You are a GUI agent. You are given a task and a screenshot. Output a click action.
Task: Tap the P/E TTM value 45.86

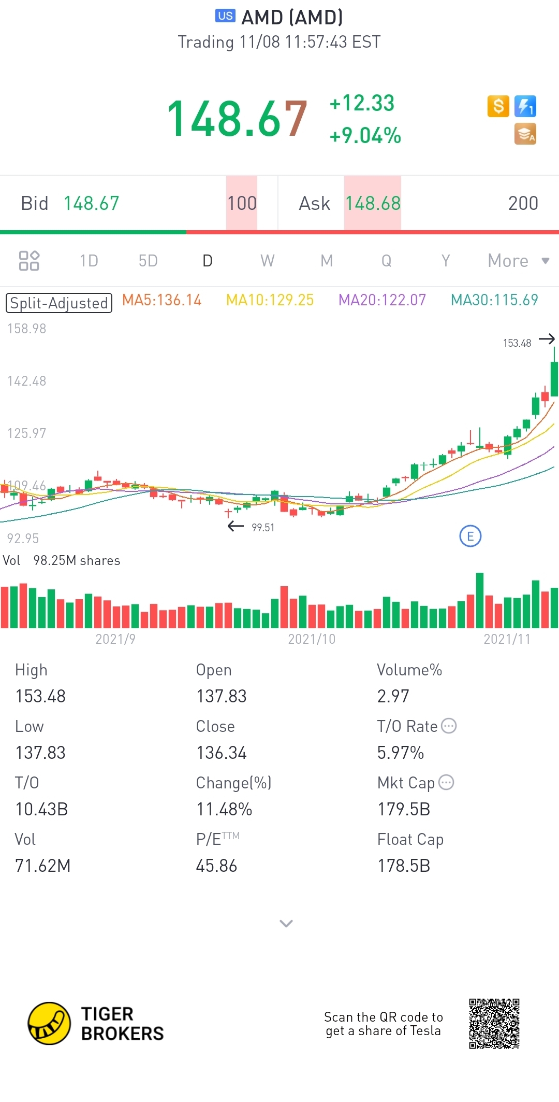click(x=216, y=866)
